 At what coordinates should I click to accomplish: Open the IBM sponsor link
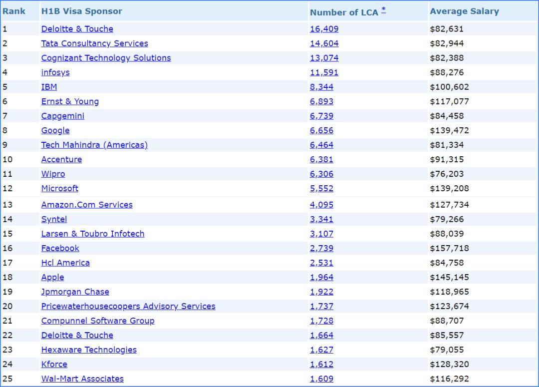49,87
